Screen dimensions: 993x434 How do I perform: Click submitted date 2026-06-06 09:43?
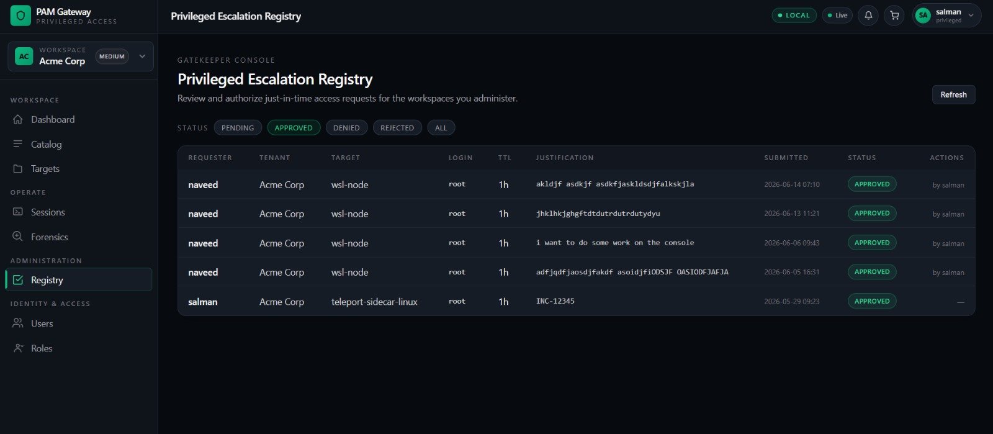pyautogui.click(x=792, y=243)
